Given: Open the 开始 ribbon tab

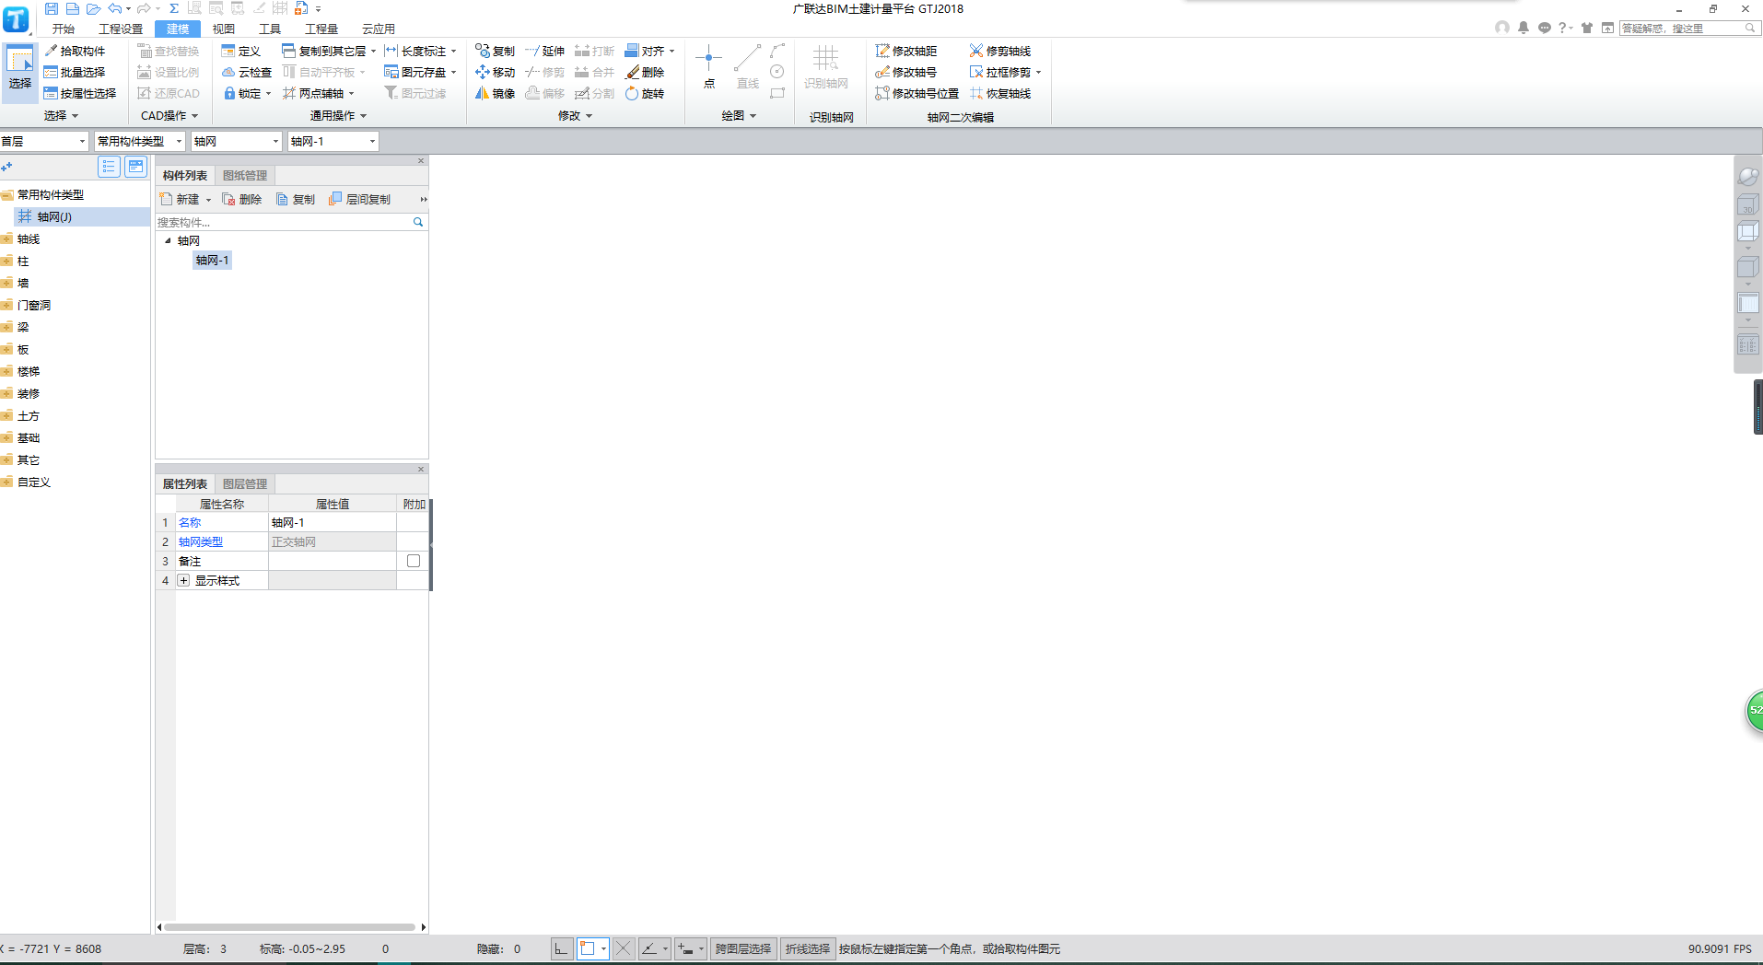Looking at the screenshot, I should click(64, 29).
